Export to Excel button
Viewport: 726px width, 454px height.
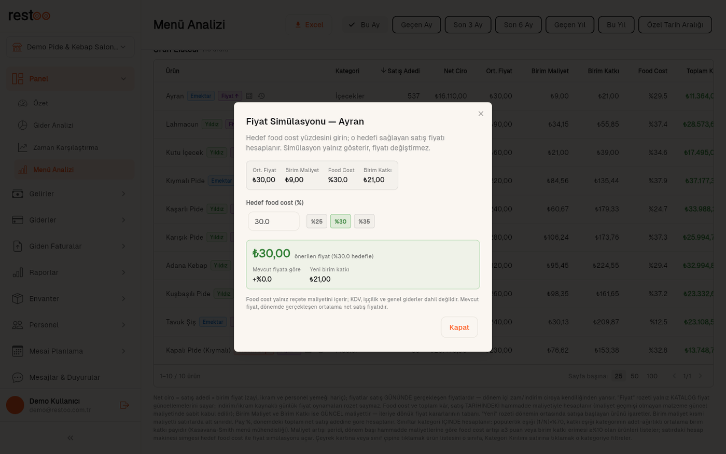pyautogui.click(x=309, y=25)
